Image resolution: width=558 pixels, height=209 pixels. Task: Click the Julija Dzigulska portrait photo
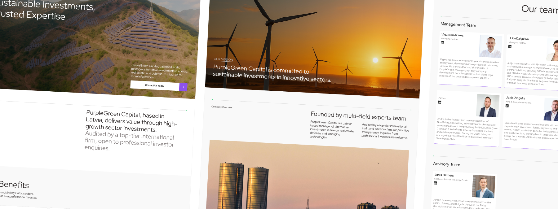[x=552, y=50]
